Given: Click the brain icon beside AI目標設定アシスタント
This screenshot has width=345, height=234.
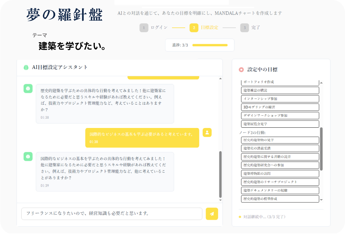Looking at the screenshot, I should [x=26, y=67].
